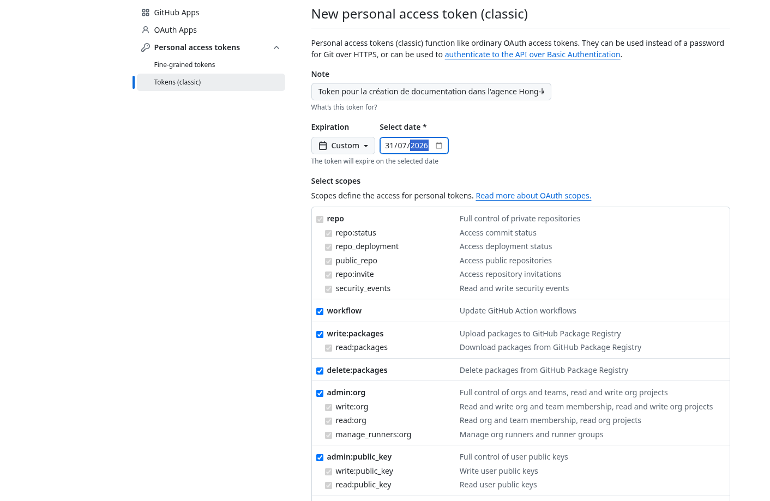Click the OAuth Apps person icon

point(146,30)
